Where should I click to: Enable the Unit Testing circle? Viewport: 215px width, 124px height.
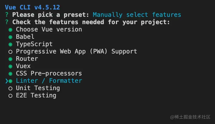10,88
